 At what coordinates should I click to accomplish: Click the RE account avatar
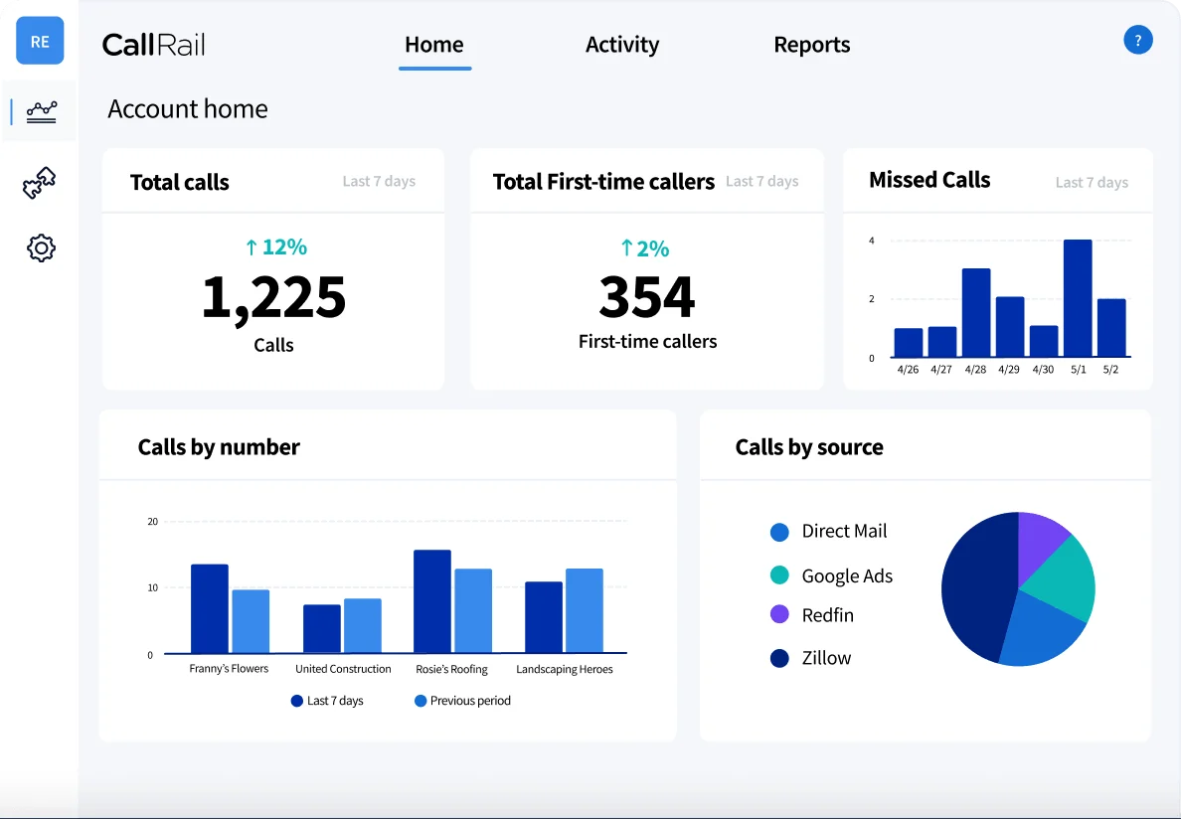point(39,41)
